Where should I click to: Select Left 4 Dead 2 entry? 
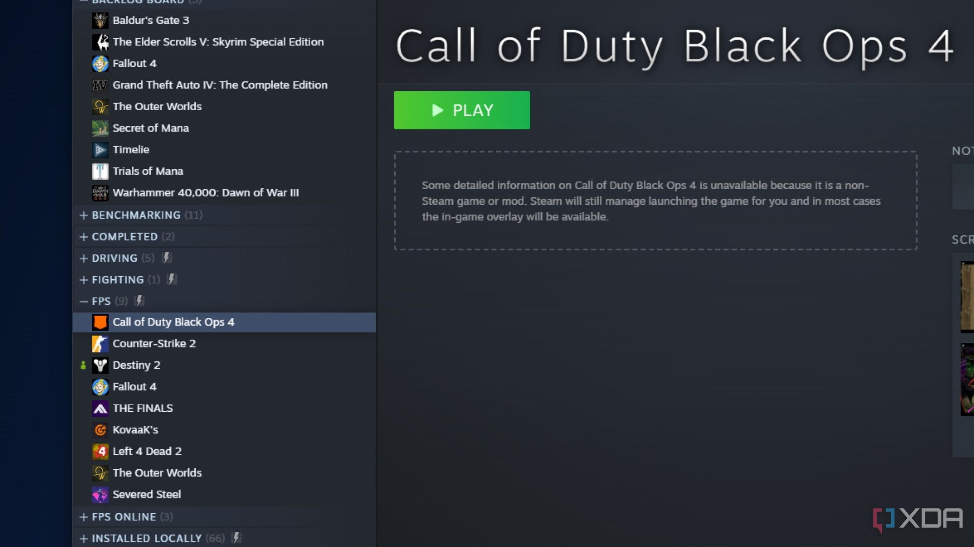[x=224, y=452]
